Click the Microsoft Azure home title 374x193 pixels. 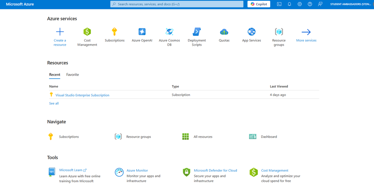coord(20,4)
